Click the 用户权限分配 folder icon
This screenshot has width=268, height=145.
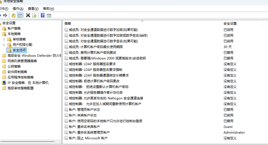point(9,45)
